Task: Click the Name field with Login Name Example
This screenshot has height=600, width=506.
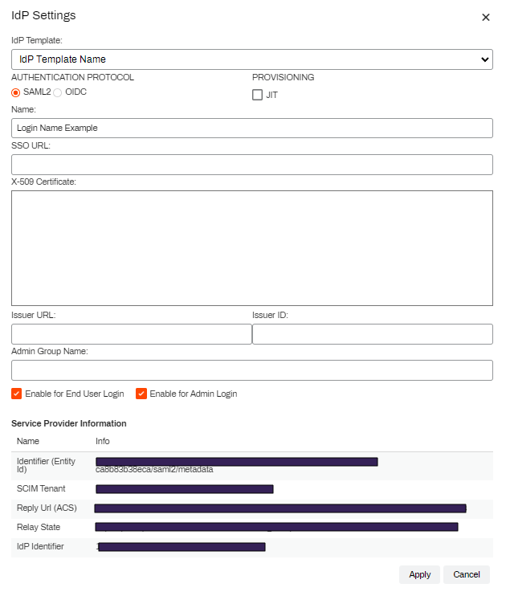Action: coord(252,128)
